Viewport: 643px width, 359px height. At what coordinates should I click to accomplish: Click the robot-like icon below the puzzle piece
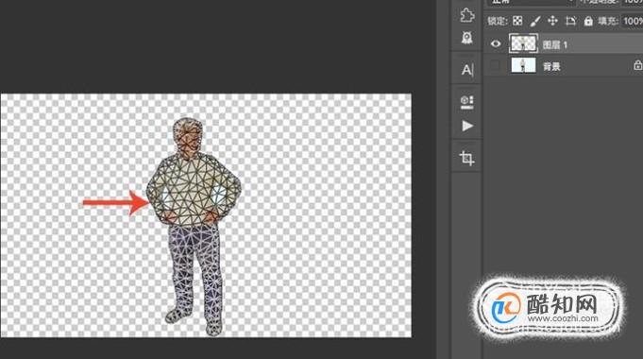click(x=467, y=38)
